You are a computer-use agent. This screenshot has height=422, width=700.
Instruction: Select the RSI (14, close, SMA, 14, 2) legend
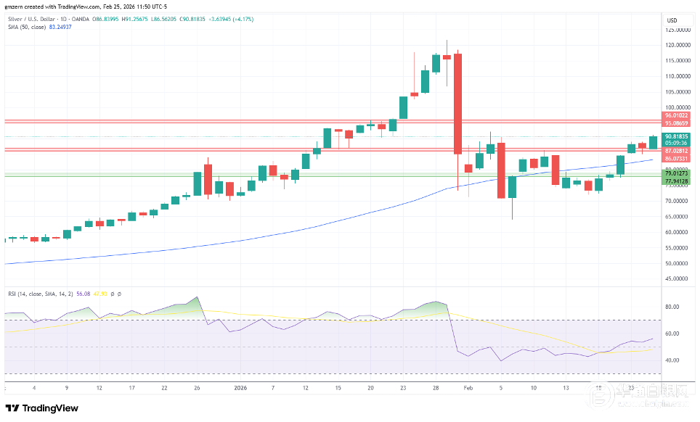(41, 294)
